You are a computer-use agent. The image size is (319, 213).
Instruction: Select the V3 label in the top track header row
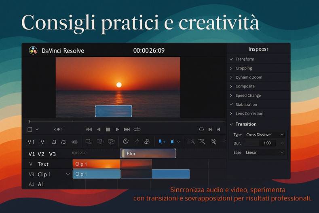[x=52, y=154]
